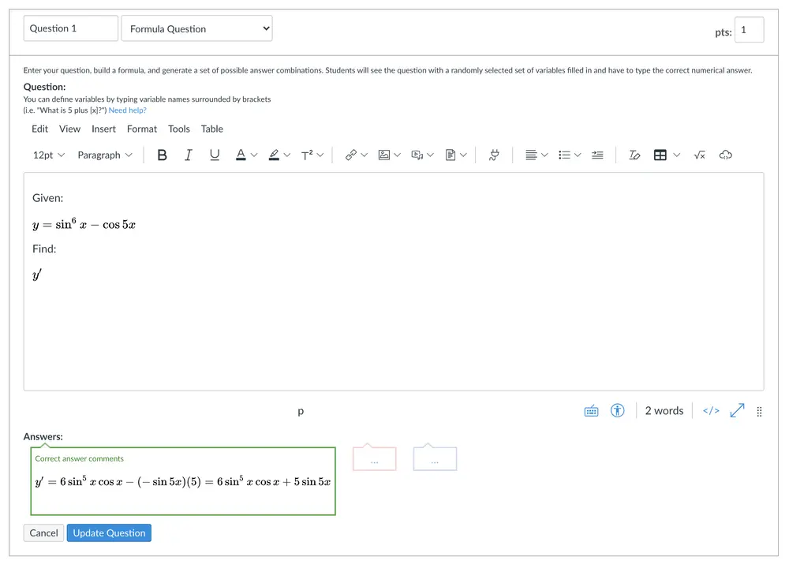Image resolution: width=789 pixels, height=568 pixels.
Task: Open the Format menu
Action: [x=142, y=129]
